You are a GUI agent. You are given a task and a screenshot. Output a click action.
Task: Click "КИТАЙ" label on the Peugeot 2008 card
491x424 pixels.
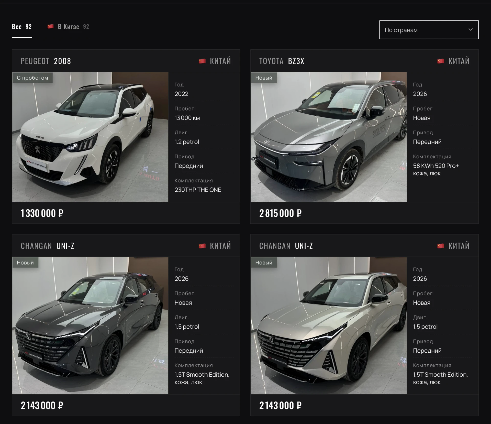[x=220, y=61]
